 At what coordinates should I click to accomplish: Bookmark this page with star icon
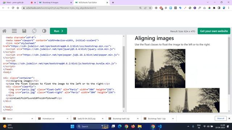click(150, 8)
